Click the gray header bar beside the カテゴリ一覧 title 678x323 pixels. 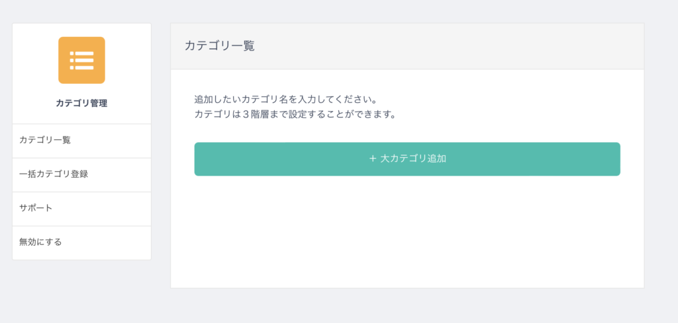tap(450, 46)
